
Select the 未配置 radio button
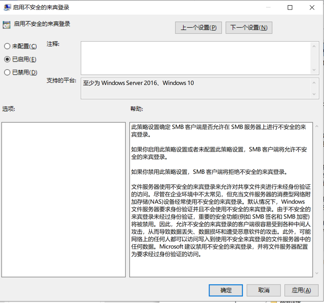click(7, 46)
